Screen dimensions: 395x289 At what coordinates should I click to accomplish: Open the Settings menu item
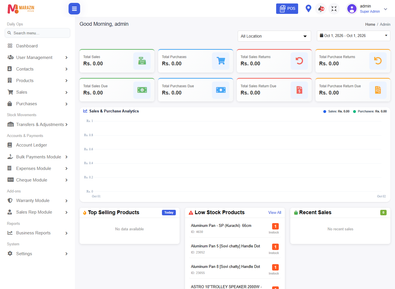pos(38,254)
